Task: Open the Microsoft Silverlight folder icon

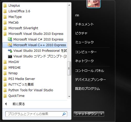Action: (x=5, y=28)
